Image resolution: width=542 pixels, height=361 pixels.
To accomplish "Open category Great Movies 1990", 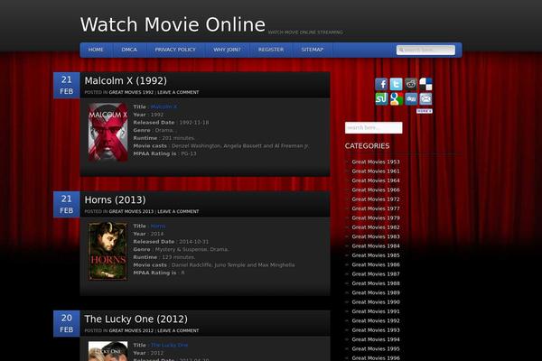I will coord(376,301).
